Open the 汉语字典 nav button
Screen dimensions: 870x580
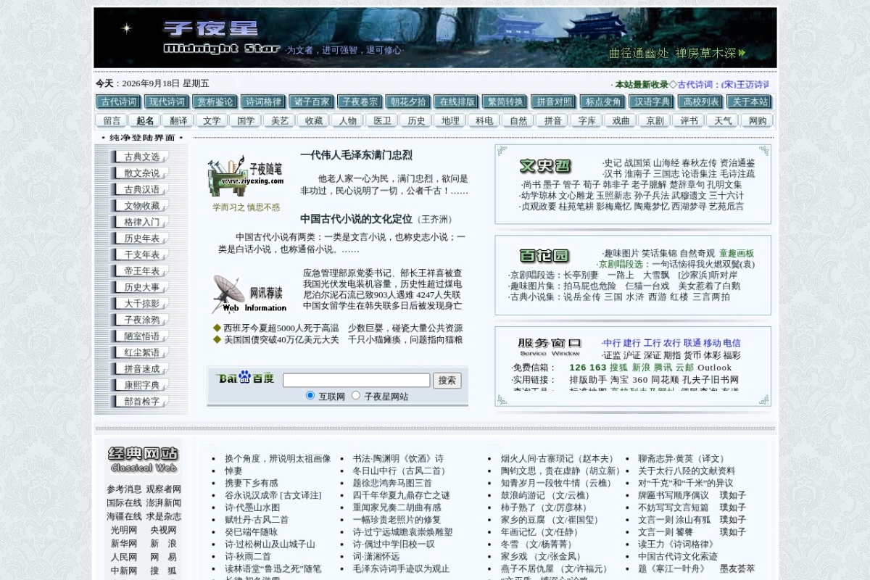coord(652,101)
